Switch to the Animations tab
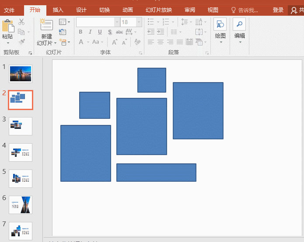Image resolution: width=304 pixels, height=242 pixels. point(128,10)
